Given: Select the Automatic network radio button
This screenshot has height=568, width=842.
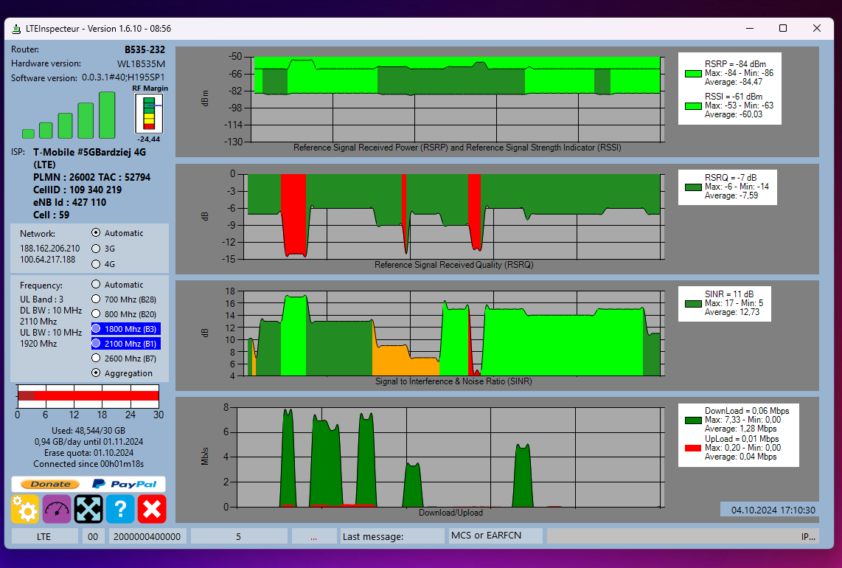Looking at the screenshot, I should [x=96, y=232].
